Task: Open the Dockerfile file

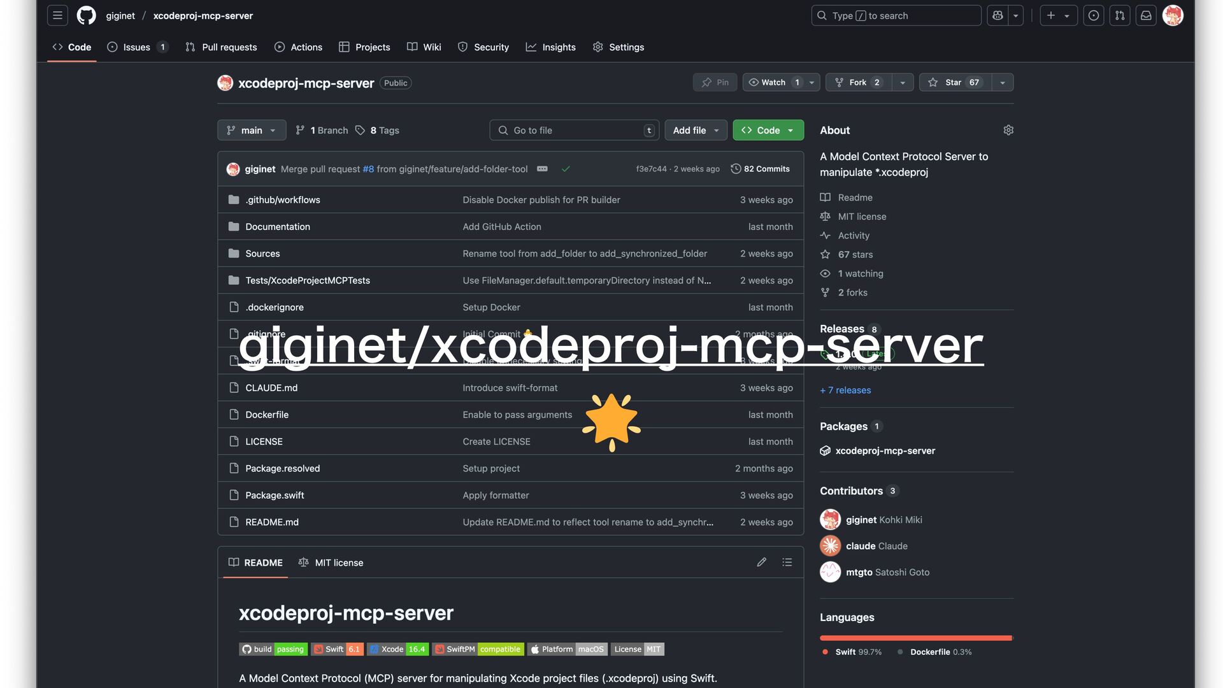Action: tap(267, 414)
